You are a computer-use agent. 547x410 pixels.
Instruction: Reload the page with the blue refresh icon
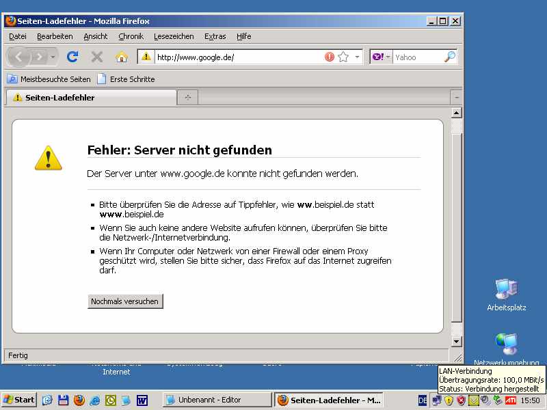click(72, 57)
